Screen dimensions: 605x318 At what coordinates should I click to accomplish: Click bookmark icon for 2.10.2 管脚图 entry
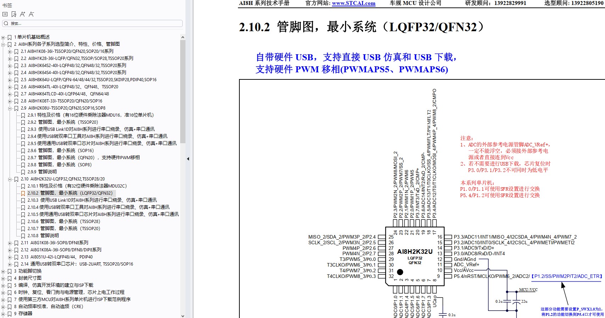point(23,193)
